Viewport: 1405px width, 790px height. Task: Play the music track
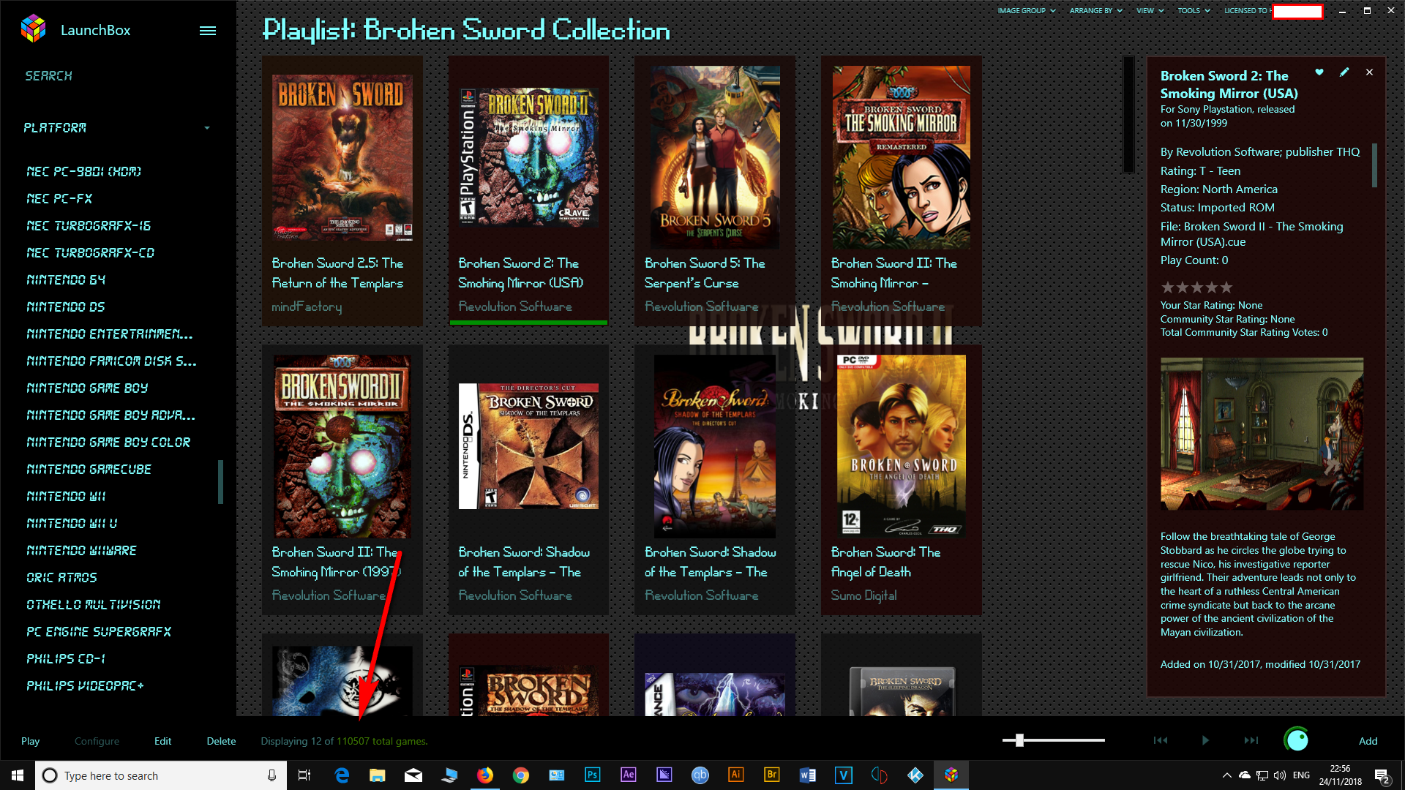coord(1205,740)
